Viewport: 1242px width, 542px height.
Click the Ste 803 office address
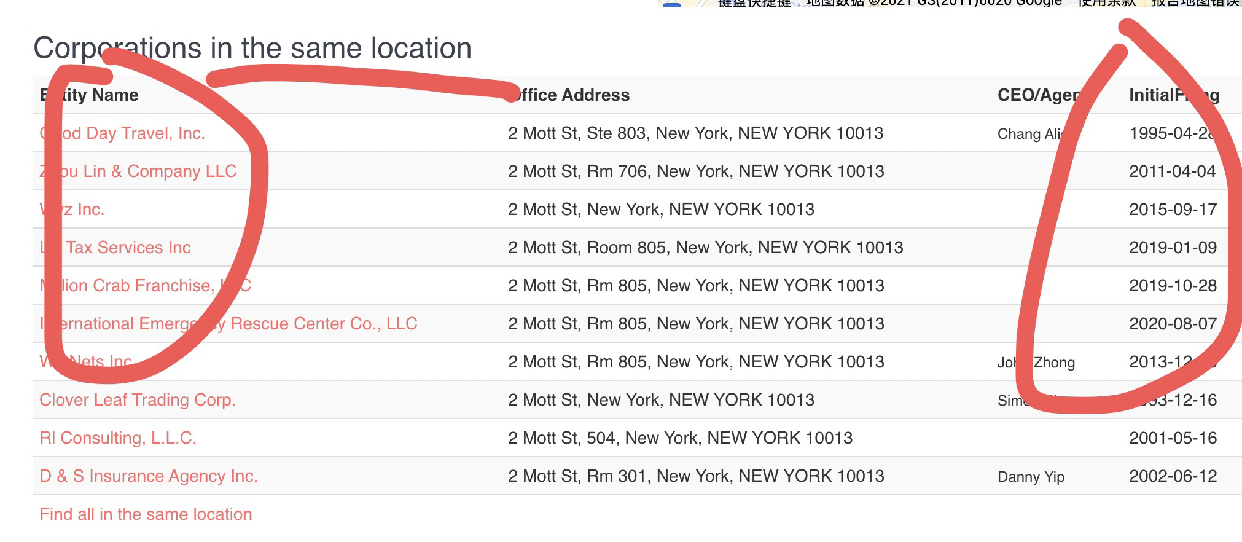696,133
